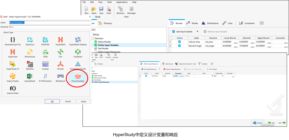Choose the Lookup model type
The height and width of the screenshot is (140, 289).
click(x=45, y=66)
